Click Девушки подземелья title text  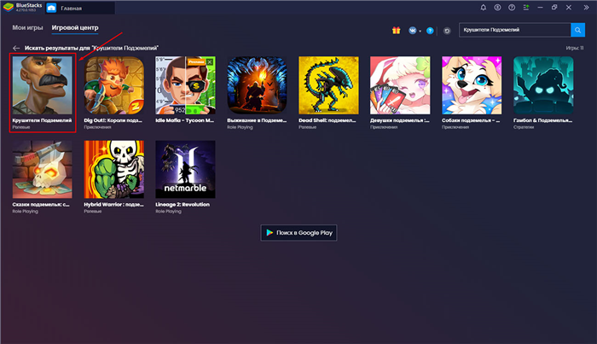(400, 120)
